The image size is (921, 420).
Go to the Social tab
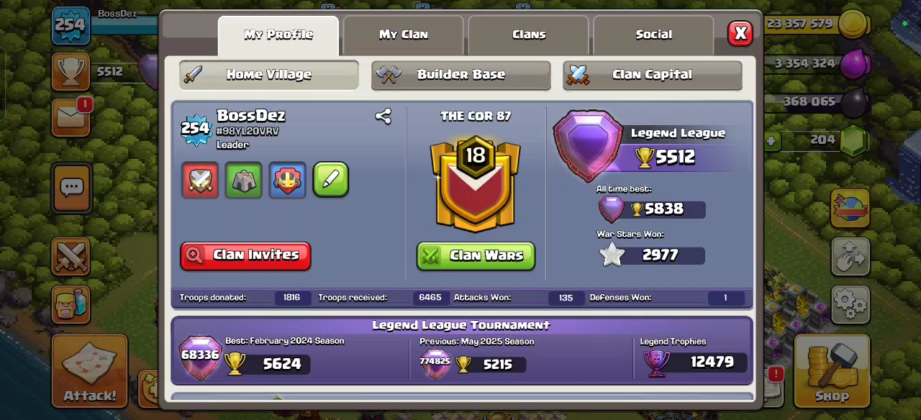pos(653,35)
